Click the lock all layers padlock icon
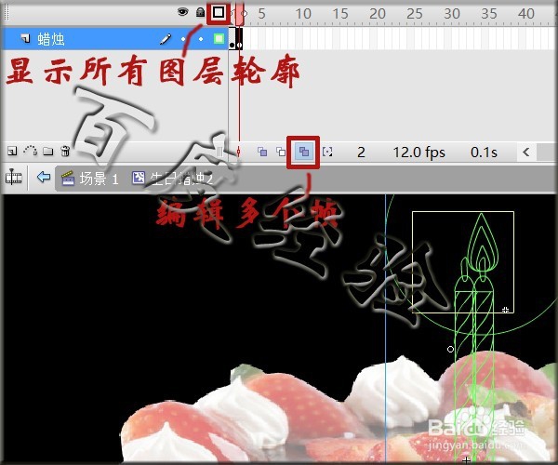 [x=200, y=12]
